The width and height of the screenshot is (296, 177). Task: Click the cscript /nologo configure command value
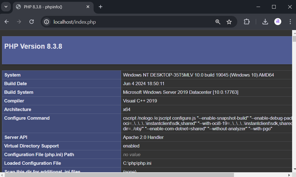pyautogui.click(x=208, y=123)
